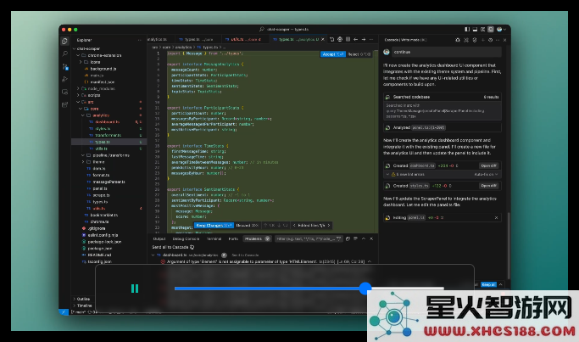The width and height of the screenshot is (579, 342).
Task: Click the go forward arrow in editor toolbar
Action: pos(364,39)
